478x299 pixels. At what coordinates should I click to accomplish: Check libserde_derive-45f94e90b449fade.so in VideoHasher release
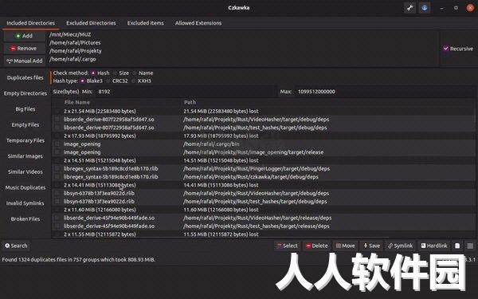[57, 218]
